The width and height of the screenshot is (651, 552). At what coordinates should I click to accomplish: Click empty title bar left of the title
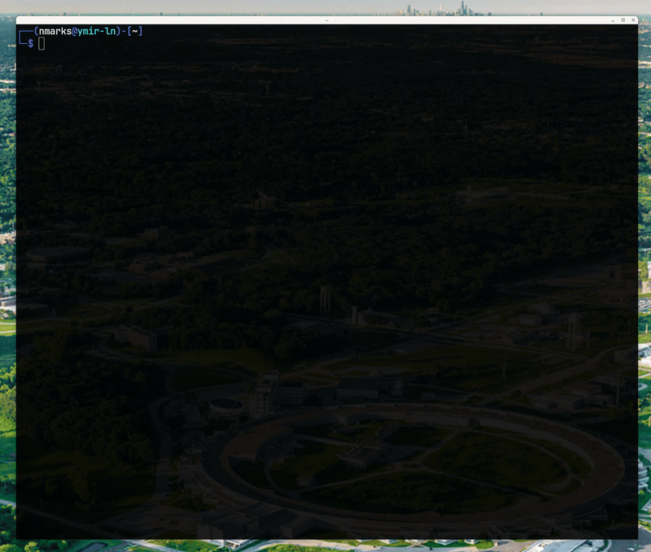[x=163, y=20]
